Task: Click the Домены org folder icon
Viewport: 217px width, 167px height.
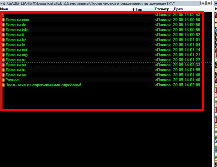Action: [3, 55]
